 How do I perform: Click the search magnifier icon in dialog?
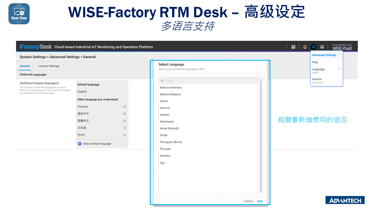162,81
